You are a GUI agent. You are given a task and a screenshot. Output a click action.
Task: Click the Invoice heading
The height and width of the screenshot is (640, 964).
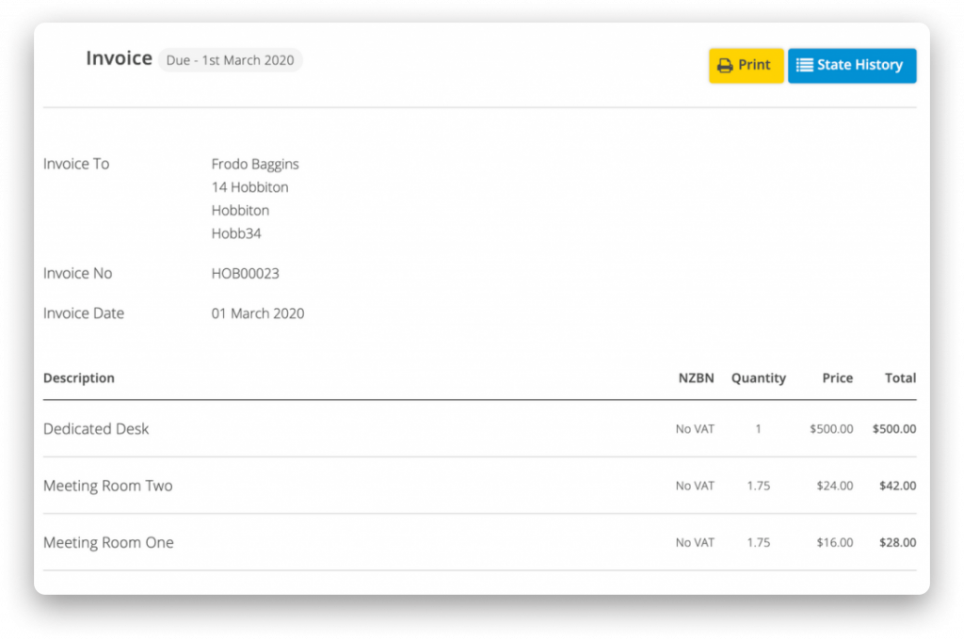point(119,58)
